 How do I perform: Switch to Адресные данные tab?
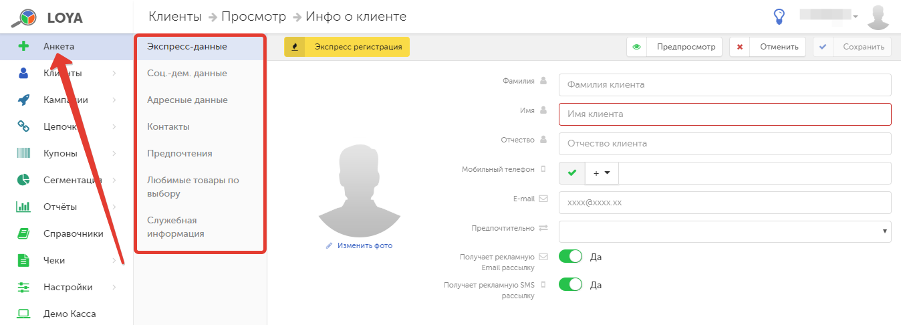[x=187, y=100]
